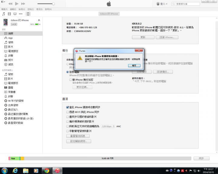This screenshot has height=174, width=218.
Task: Click the Update (更新) button
Action: (x=143, y=37)
